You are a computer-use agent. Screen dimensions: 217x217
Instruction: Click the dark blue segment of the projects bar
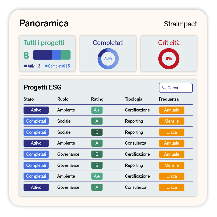(43, 55)
